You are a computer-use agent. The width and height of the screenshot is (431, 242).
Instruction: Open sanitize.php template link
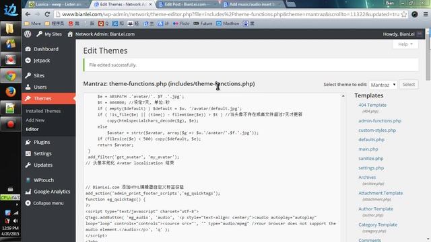(370, 159)
